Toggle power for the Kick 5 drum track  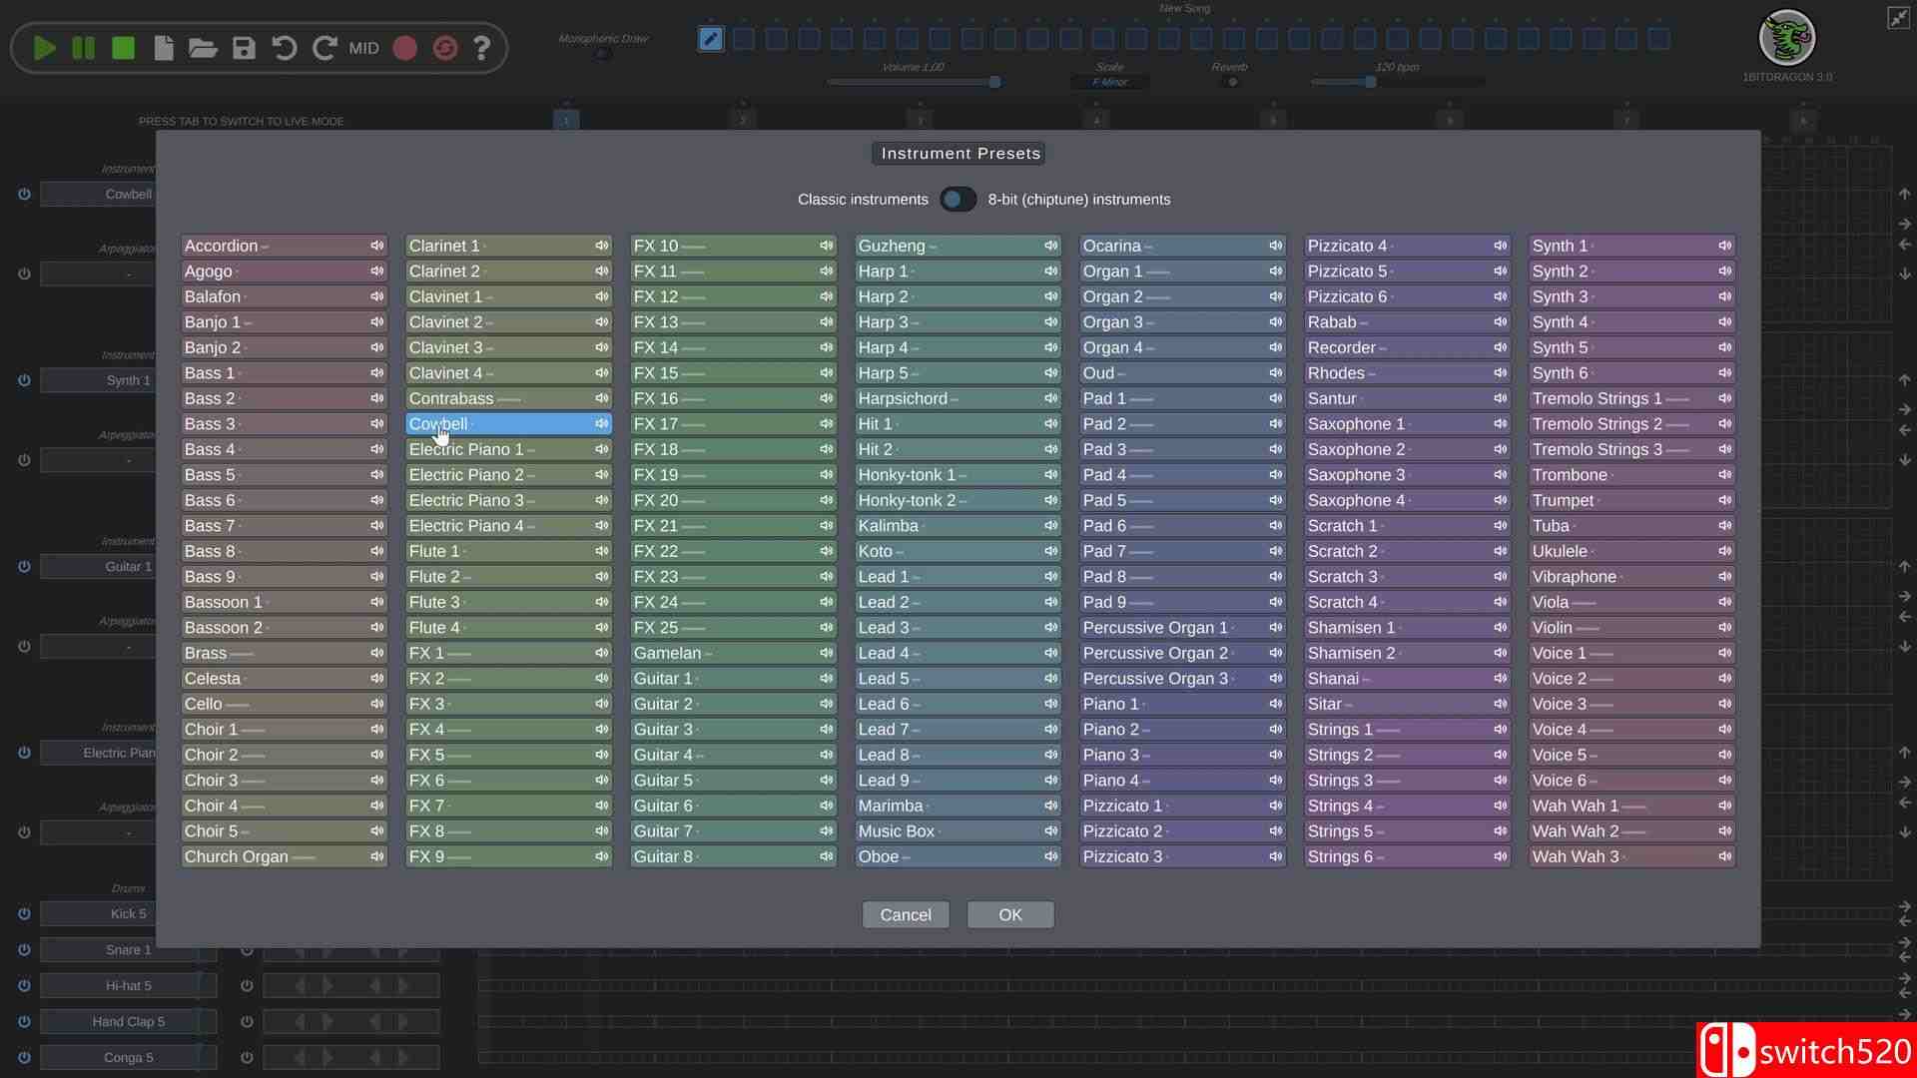pyautogui.click(x=24, y=913)
